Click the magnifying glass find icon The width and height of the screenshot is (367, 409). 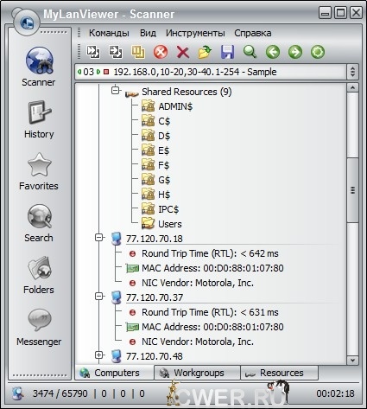pos(250,52)
